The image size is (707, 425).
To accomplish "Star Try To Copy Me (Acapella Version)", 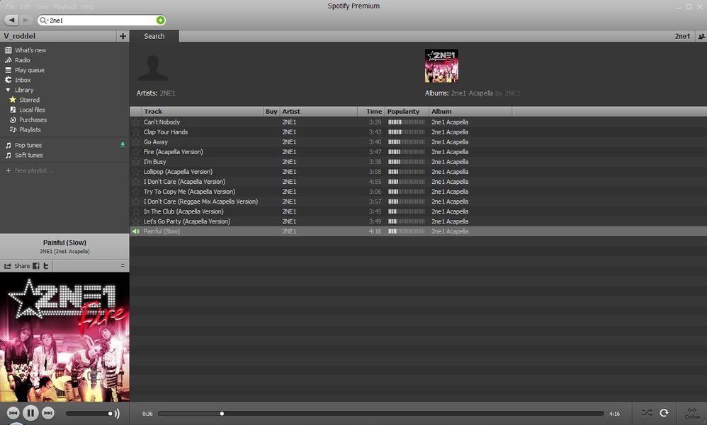I will coord(136,192).
